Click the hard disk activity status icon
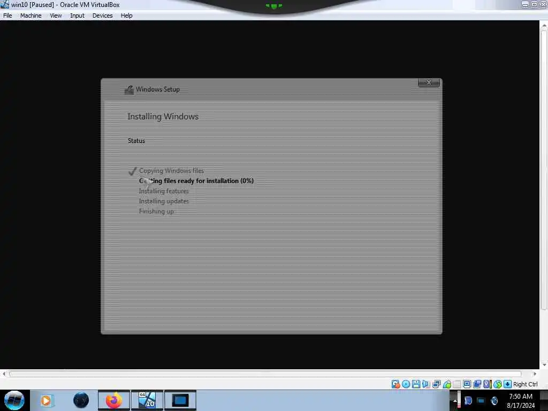548x411 pixels. point(395,384)
